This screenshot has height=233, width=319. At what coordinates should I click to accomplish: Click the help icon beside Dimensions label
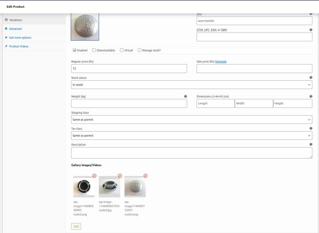tap(311, 96)
